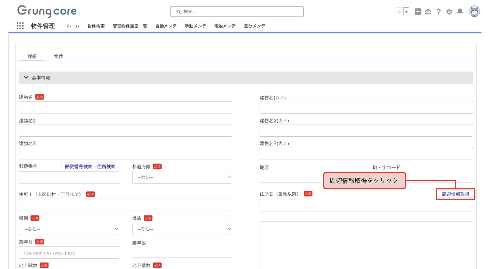
Task: Click the global search box
Action: (237, 12)
